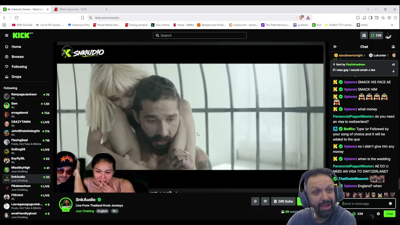Screen dimensions: 400x225
Task: Open the botrix bookmark
Action: (362, 25)
